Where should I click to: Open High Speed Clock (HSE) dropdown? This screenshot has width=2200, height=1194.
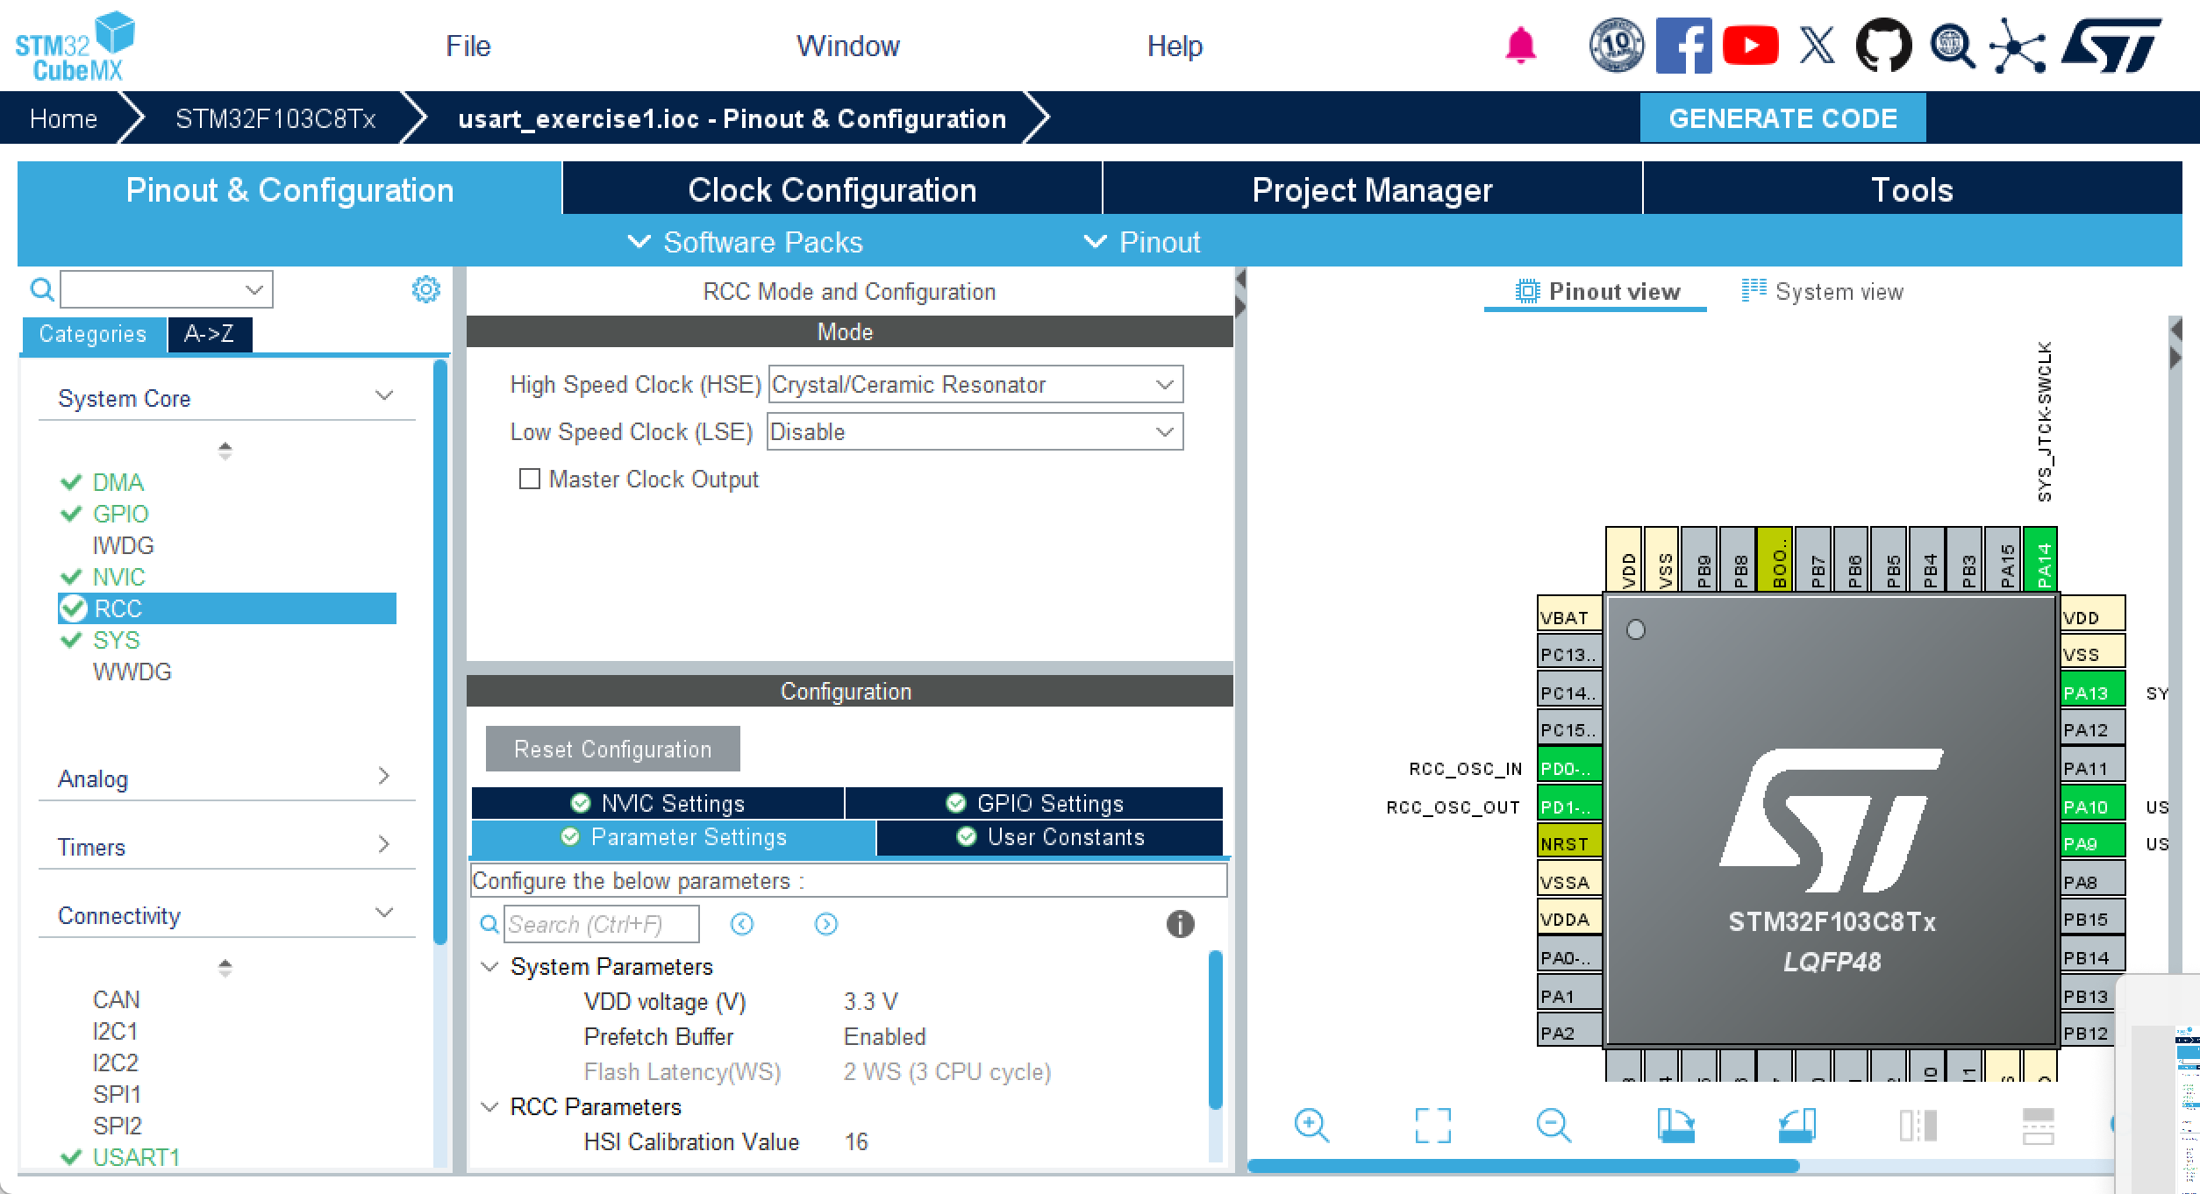975,385
